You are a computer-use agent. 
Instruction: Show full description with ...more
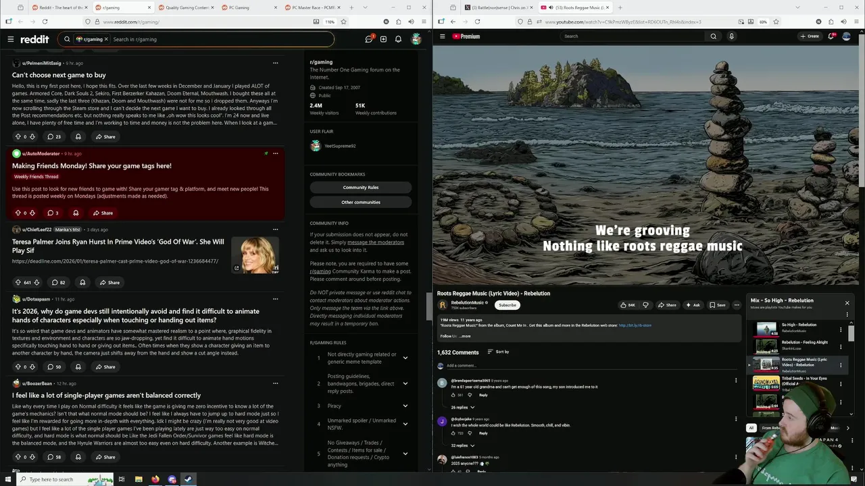465,336
